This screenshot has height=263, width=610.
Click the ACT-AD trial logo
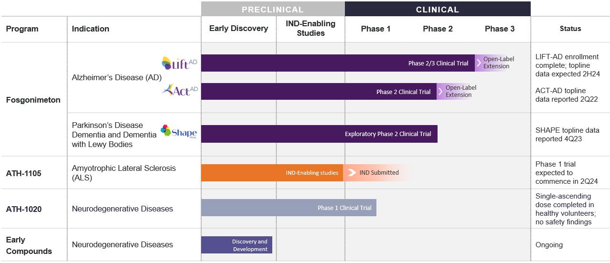[x=180, y=90]
